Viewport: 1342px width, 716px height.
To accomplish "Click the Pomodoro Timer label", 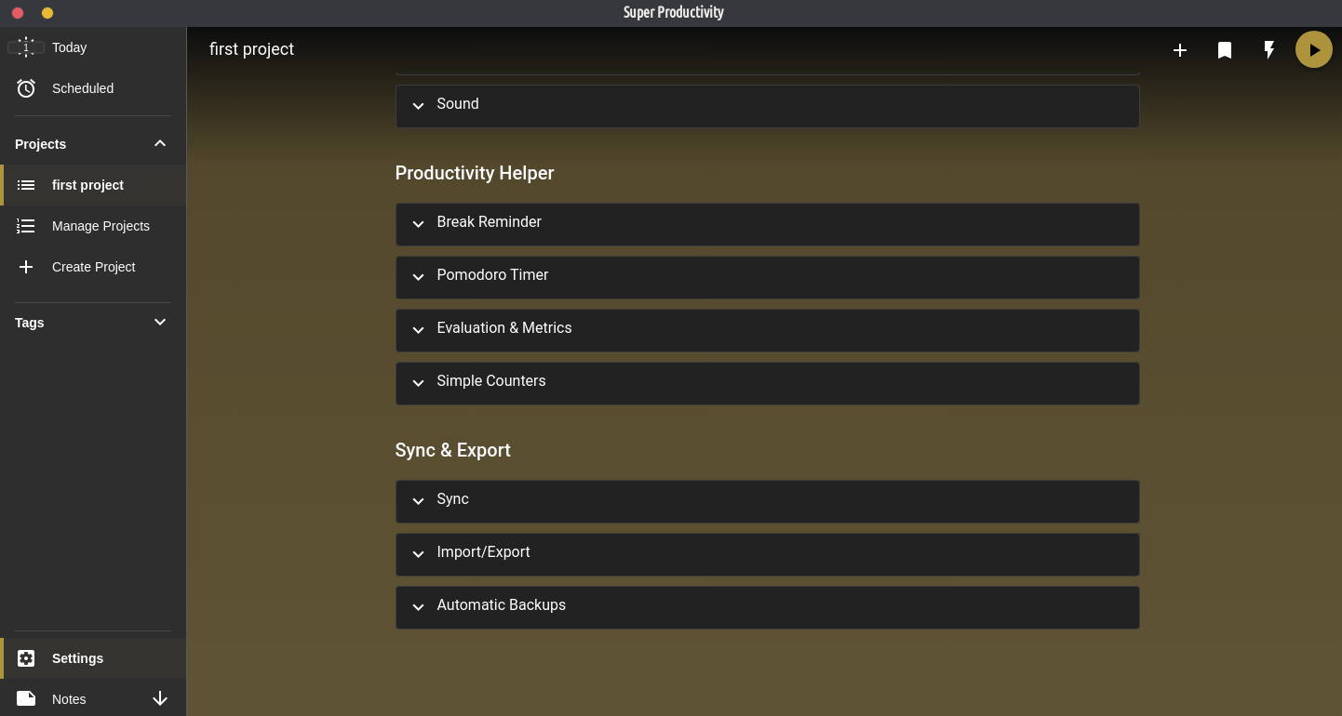I will [492, 275].
